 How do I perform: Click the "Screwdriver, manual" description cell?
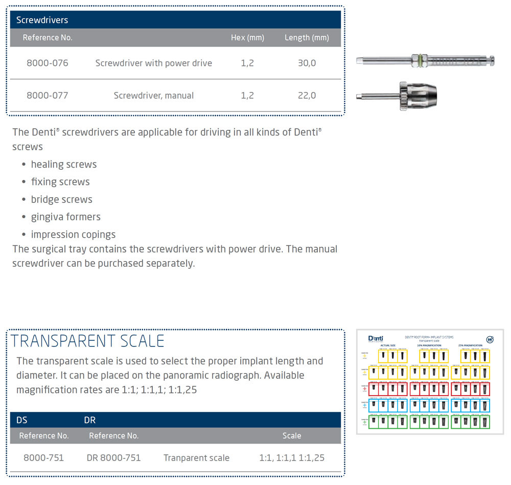point(153,95)
